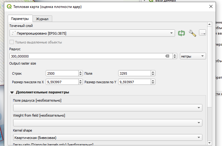Collapse the 'Дополнительные параметры' section
The height and width of the screenshot is (146, 222).
[12, 92]
